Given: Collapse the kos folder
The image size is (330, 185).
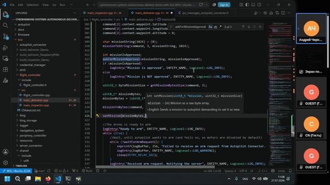Looking at the screenshot, I should tap(20, 40).
